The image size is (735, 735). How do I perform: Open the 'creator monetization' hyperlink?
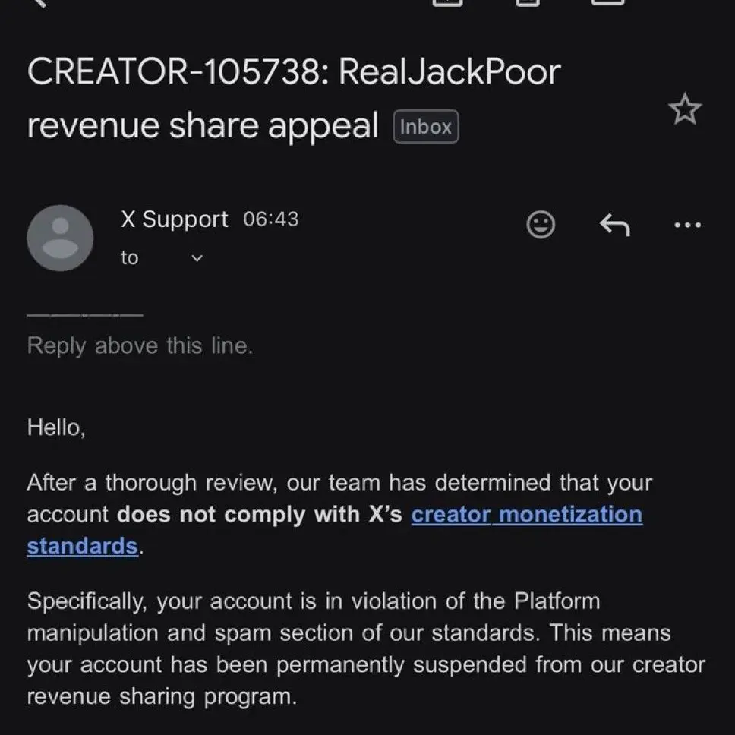coord(526,515)
